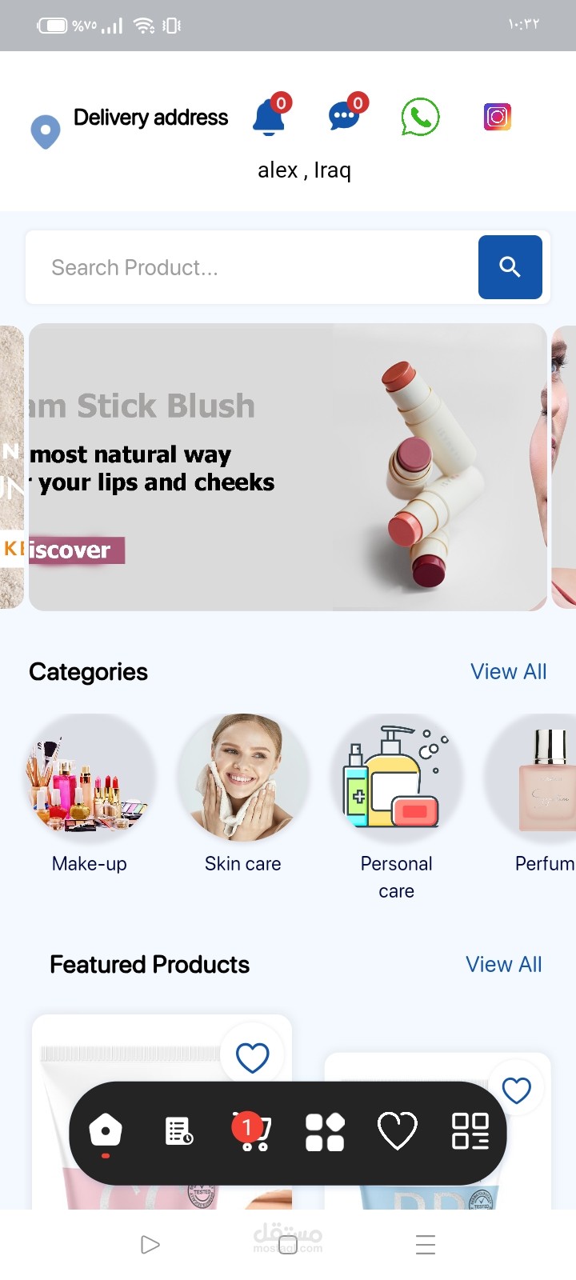This screenshot has width=576, height=1280.
Task: View All featured products link
Action: pos(504,965)
